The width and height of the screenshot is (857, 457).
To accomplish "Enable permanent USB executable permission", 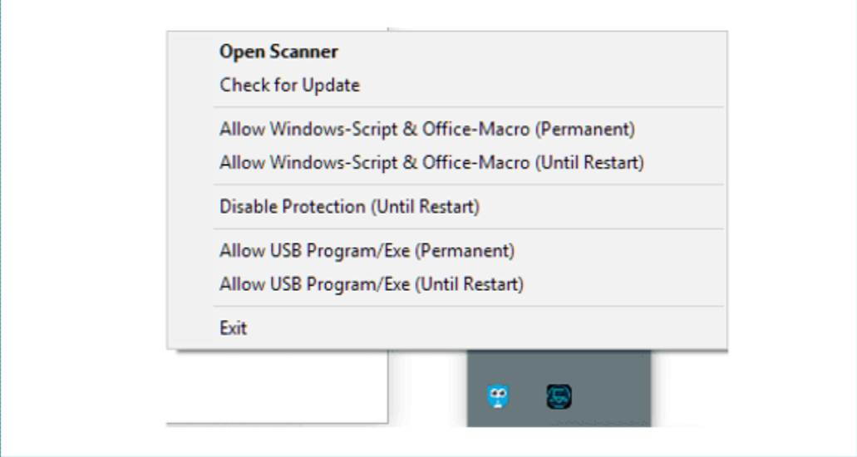I will [x=446, y=251].
